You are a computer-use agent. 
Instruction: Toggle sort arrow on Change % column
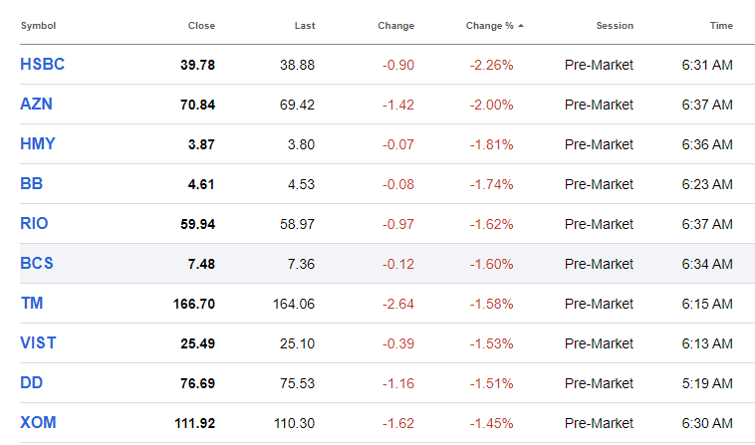521,25
